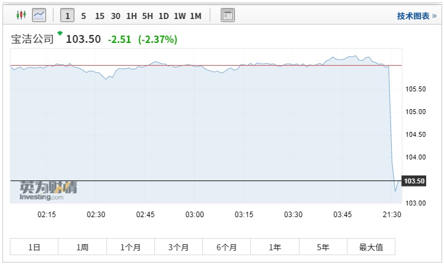Switch to candlestick chart type

click(x=22, y=15)
